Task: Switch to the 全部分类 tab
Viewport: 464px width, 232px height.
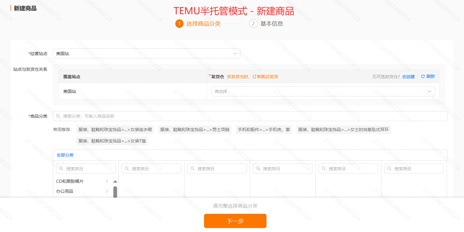Action: 65,155
